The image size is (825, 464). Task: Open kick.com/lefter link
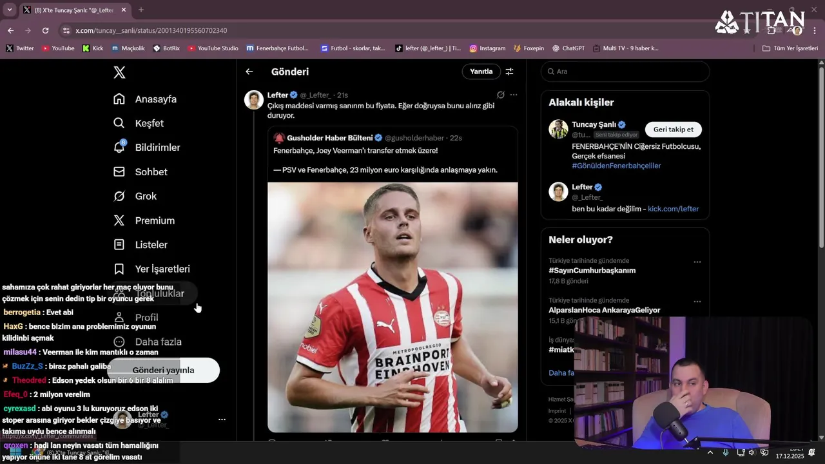673,209
